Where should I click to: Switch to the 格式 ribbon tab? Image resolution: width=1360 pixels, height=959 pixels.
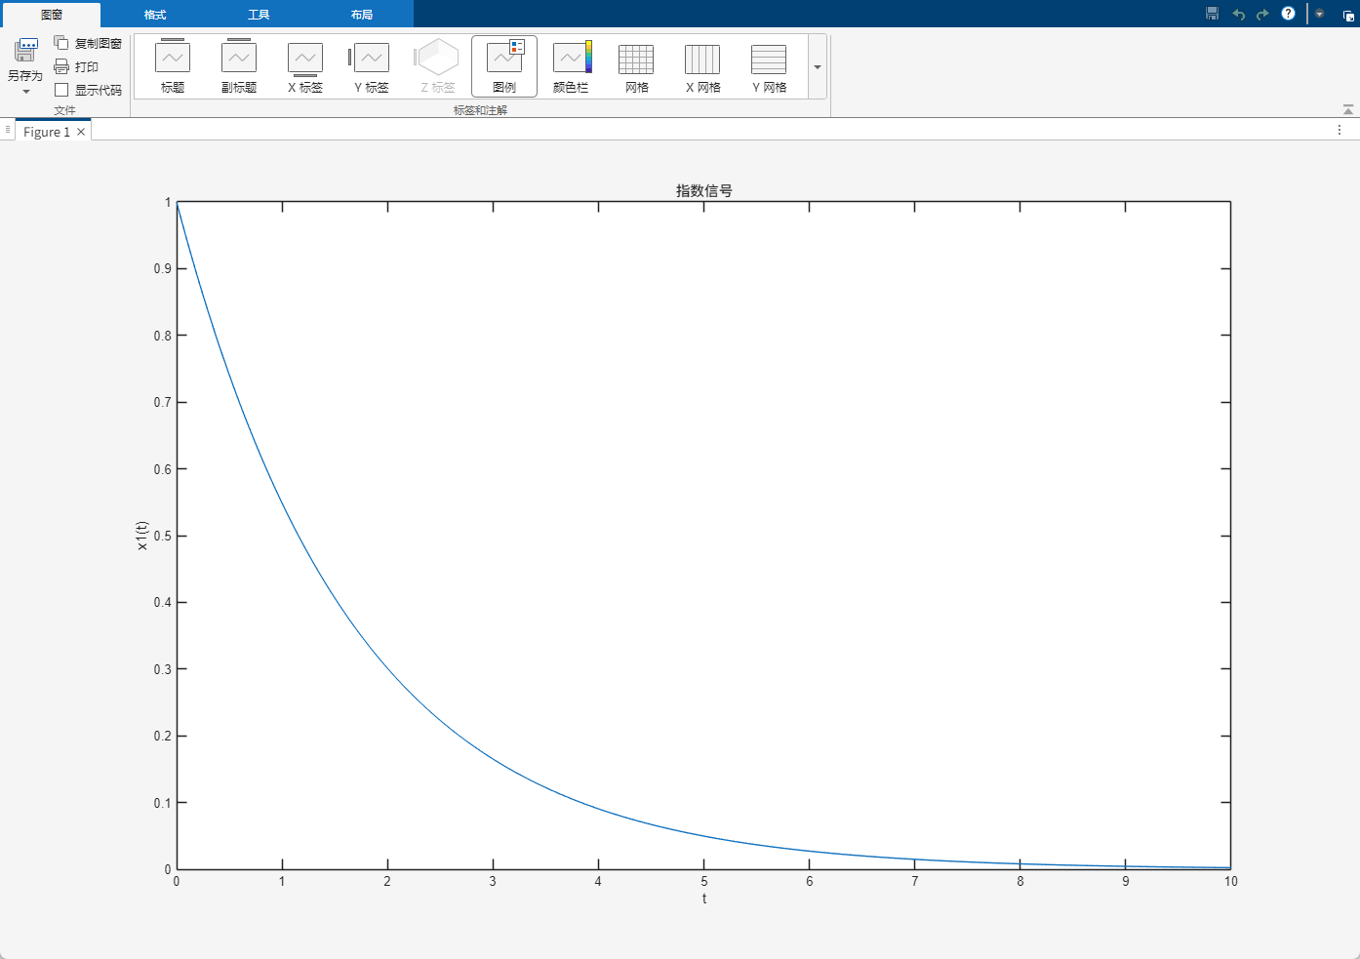click(155, 15)
